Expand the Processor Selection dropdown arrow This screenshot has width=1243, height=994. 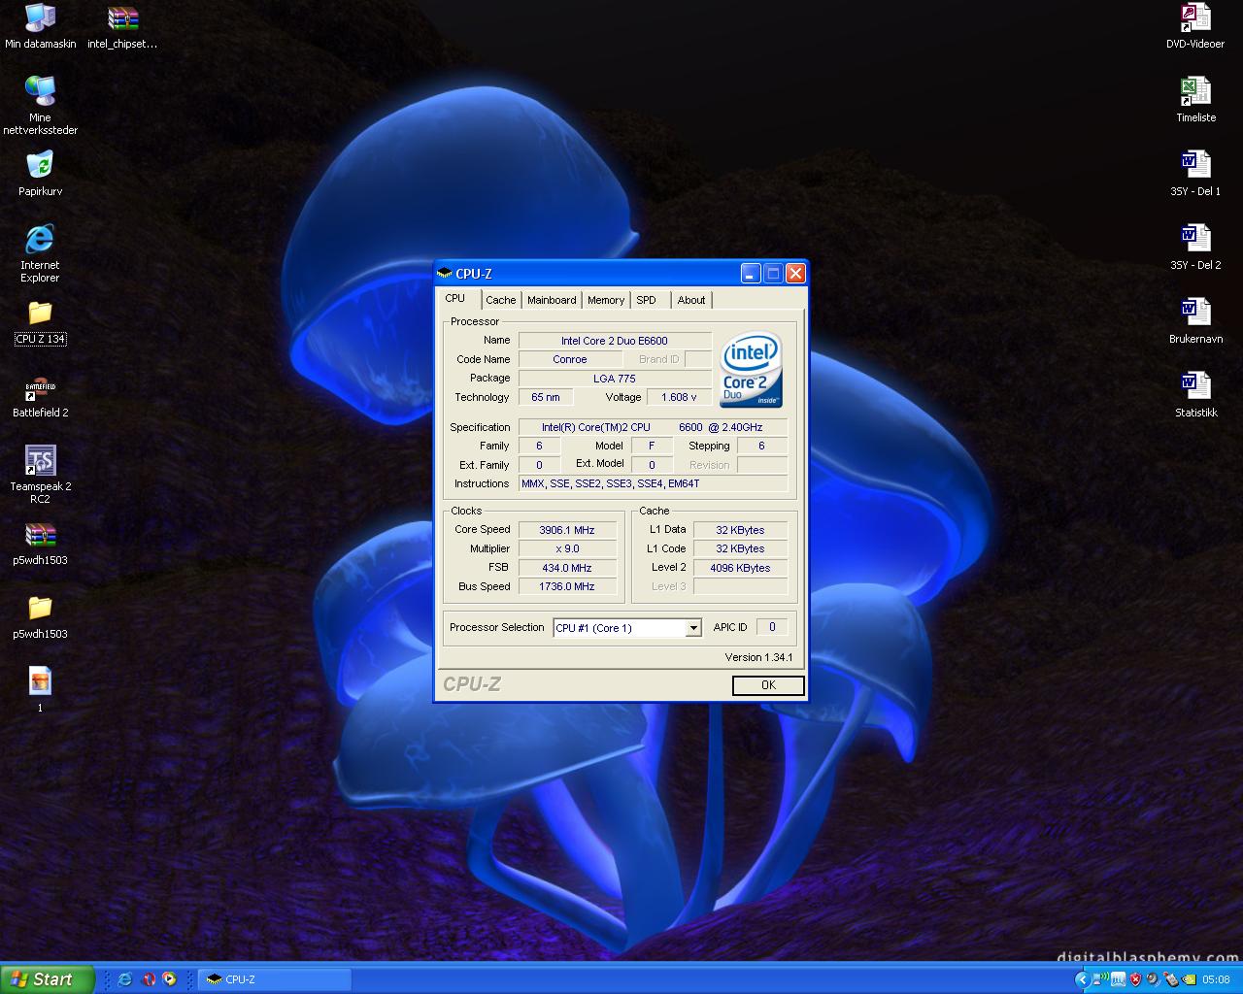[693, 628]
